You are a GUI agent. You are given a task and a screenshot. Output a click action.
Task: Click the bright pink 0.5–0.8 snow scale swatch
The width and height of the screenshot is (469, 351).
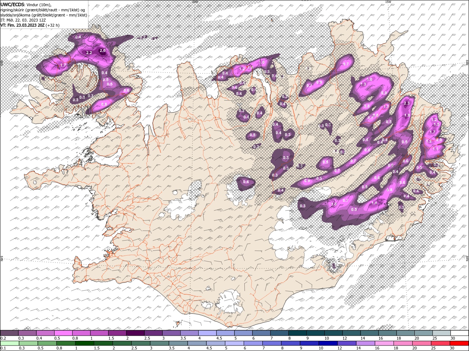tap(63, 333)
